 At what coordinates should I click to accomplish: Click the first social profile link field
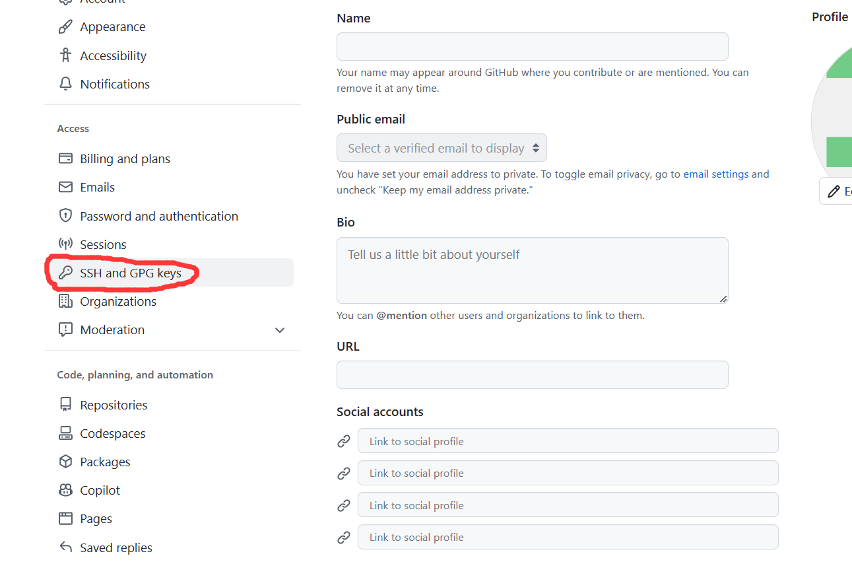pyautogui.click(x=568, y=441)
